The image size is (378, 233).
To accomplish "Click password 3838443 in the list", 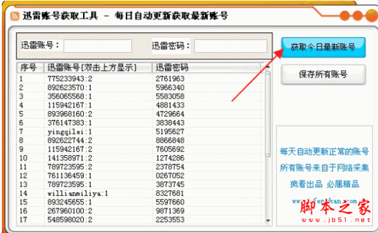I will tap(170, 122).
